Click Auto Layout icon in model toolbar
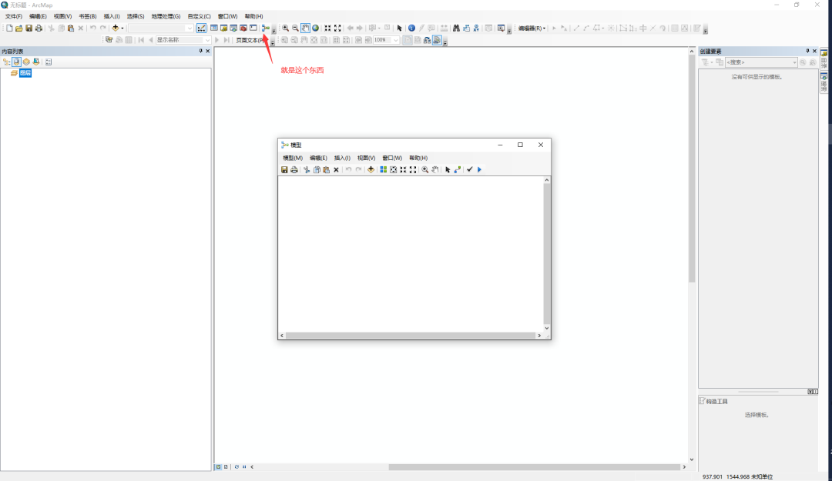Screen dimensions: 832x481 pos(383,169)
